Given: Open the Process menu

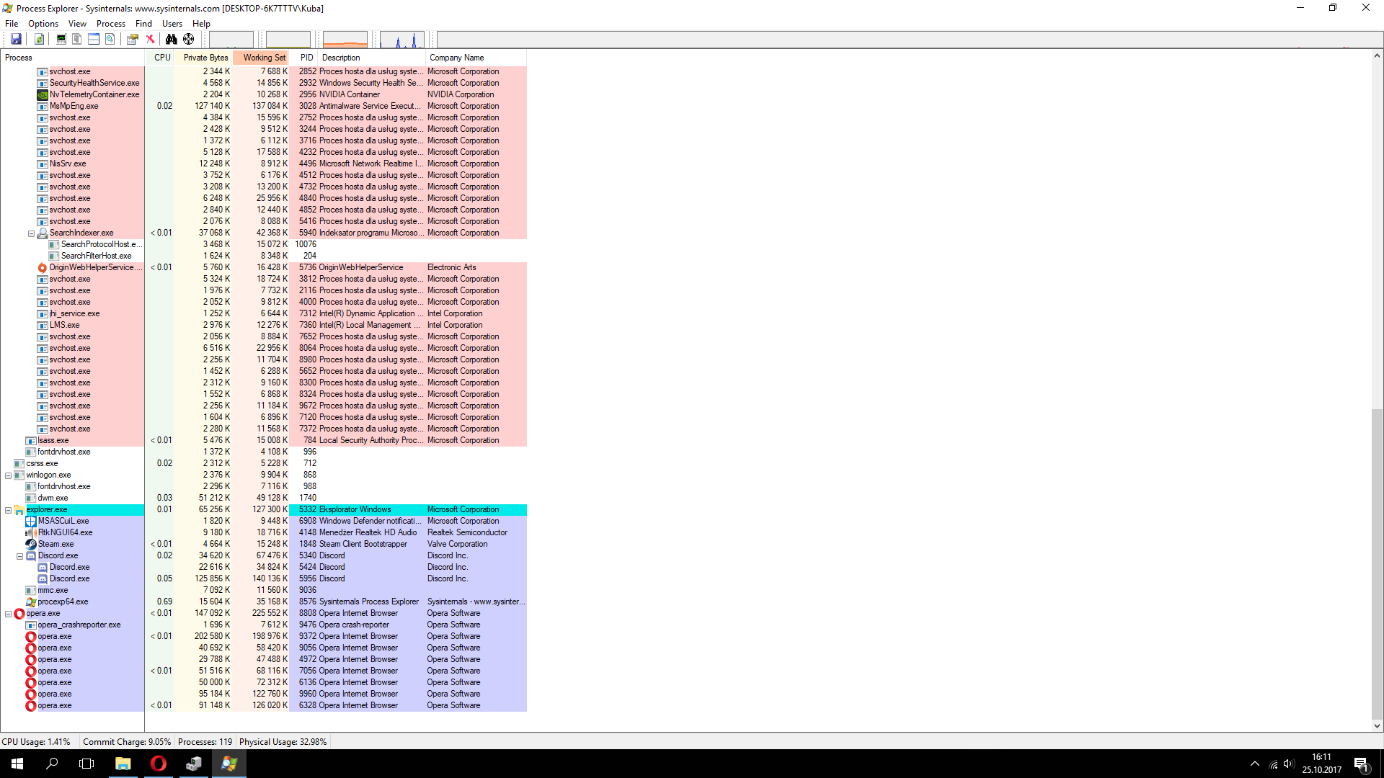Looking at the screenshot, I should [111, 24].
